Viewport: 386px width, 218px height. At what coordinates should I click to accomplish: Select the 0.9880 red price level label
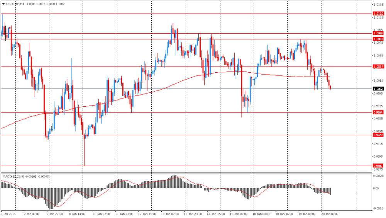point(378,166)
